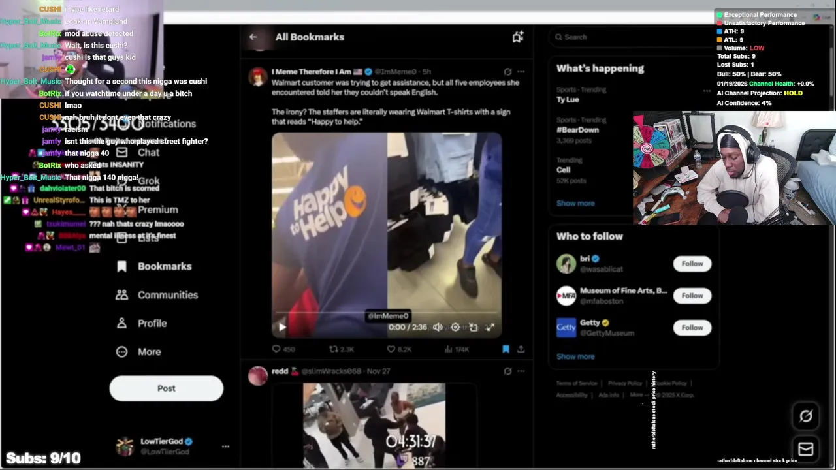Expand the Walmart video to fullscreen

(490, 327)
